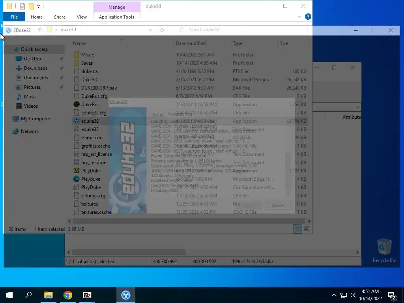404x303 pixels.
Task: Select Network in navigation pane
Action: (30, 131)
